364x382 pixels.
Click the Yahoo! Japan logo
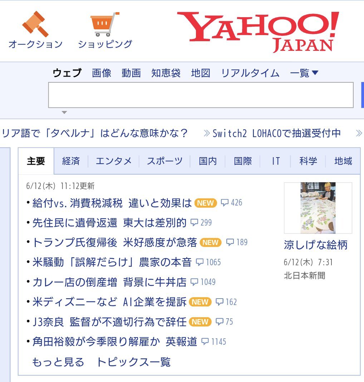pyautogui.click(x=259, y=32)
